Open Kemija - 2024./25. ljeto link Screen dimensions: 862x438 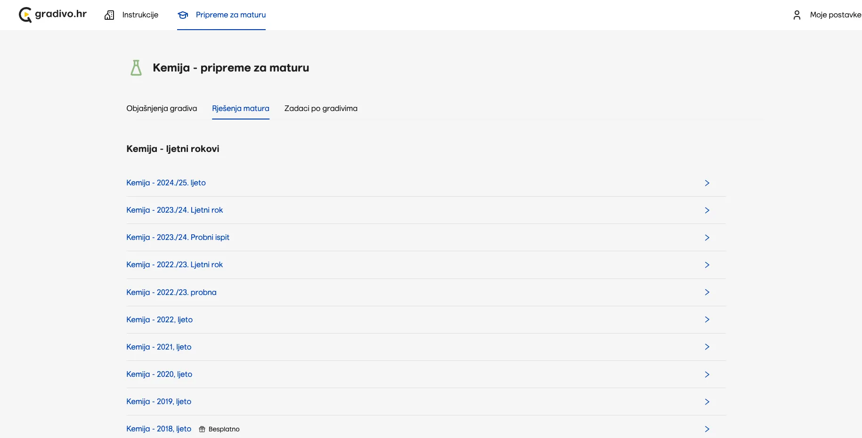[x=166, y=183]
